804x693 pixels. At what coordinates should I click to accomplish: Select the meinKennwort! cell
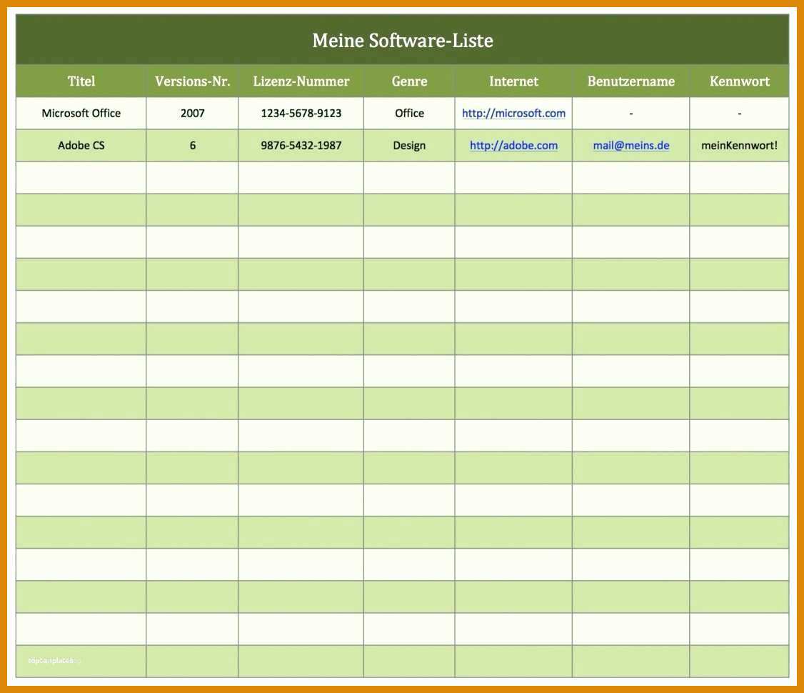point(740,146)
